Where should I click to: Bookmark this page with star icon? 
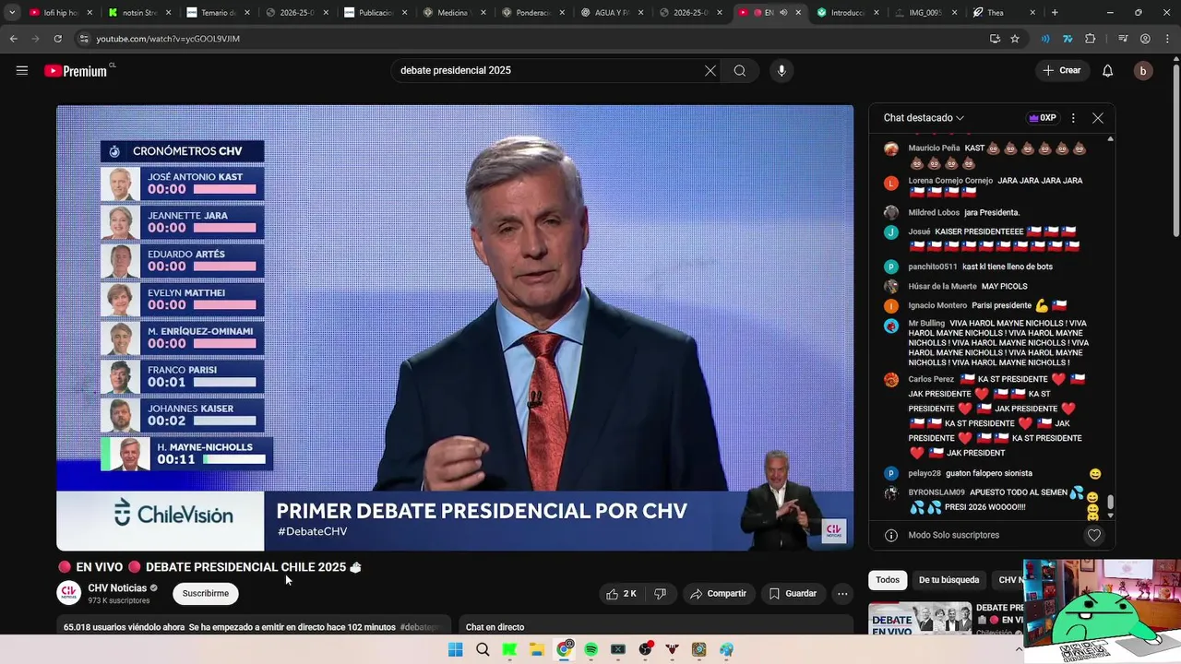pos(1015,39)
